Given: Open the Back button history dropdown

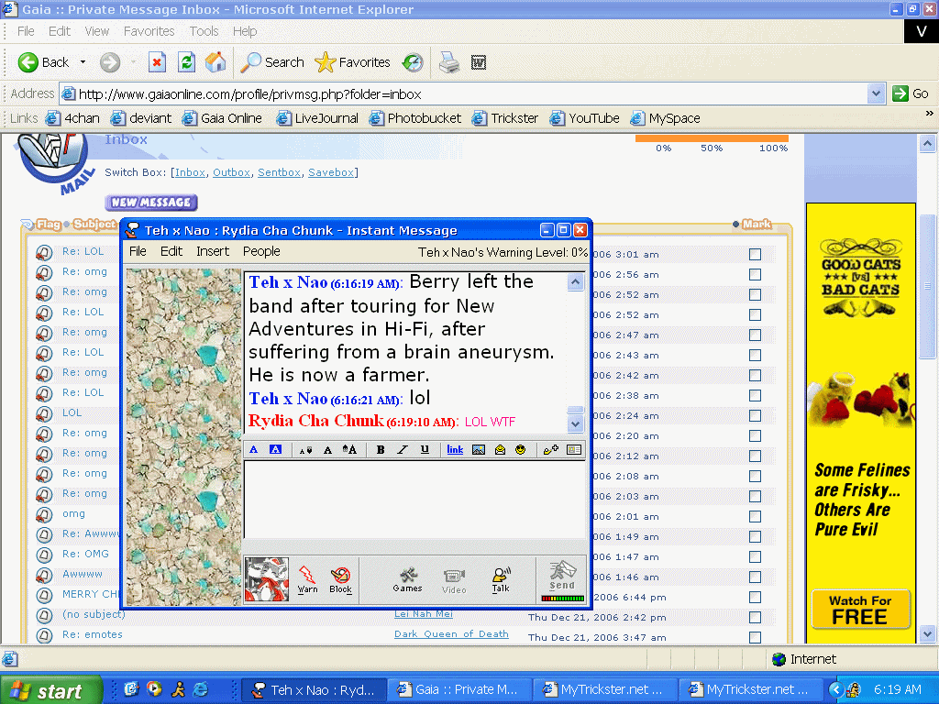Looking at the screenshot, I should click(x=83, y=62).
